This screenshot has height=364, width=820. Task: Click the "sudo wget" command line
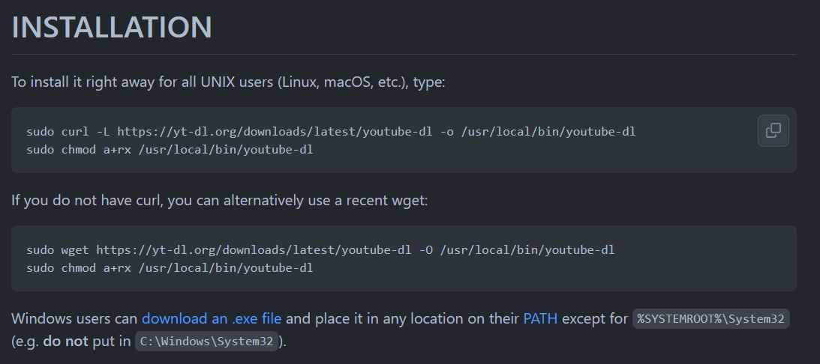(x=320, y=250)
